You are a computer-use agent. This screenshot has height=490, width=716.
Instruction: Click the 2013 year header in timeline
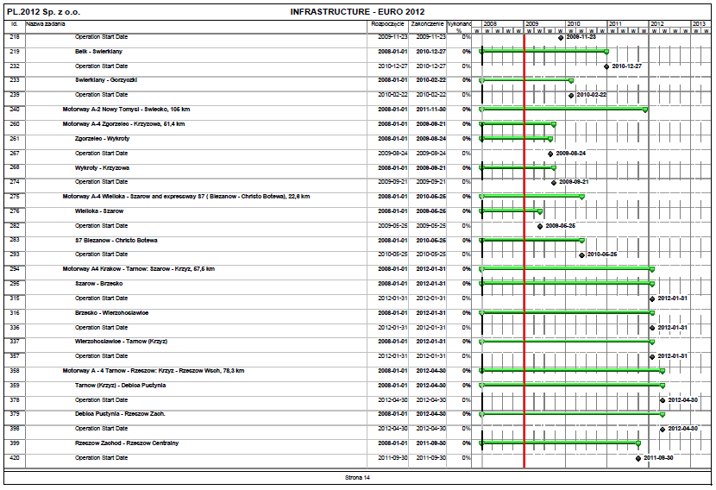(x=699, y=24)
